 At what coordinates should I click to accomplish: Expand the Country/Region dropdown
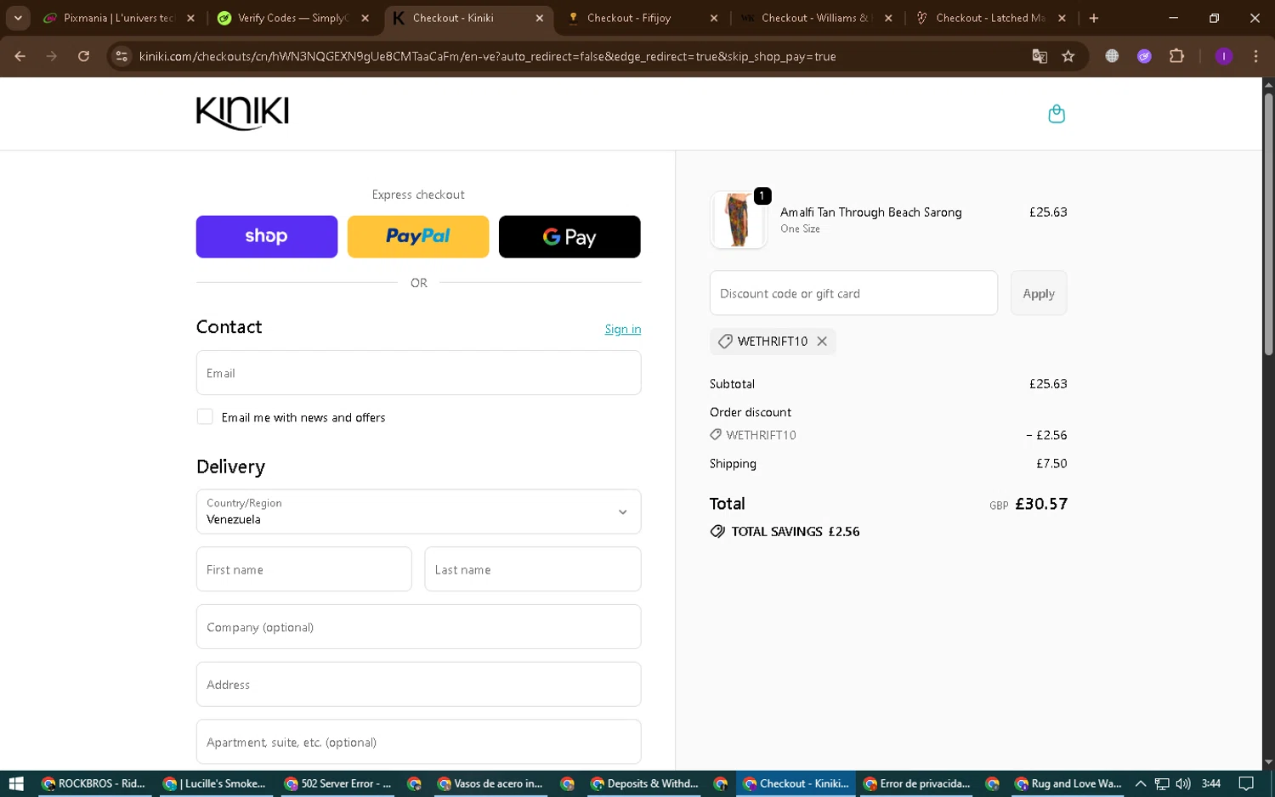[418, 512]
